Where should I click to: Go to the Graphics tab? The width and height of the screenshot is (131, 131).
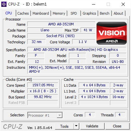click(89, 13)
